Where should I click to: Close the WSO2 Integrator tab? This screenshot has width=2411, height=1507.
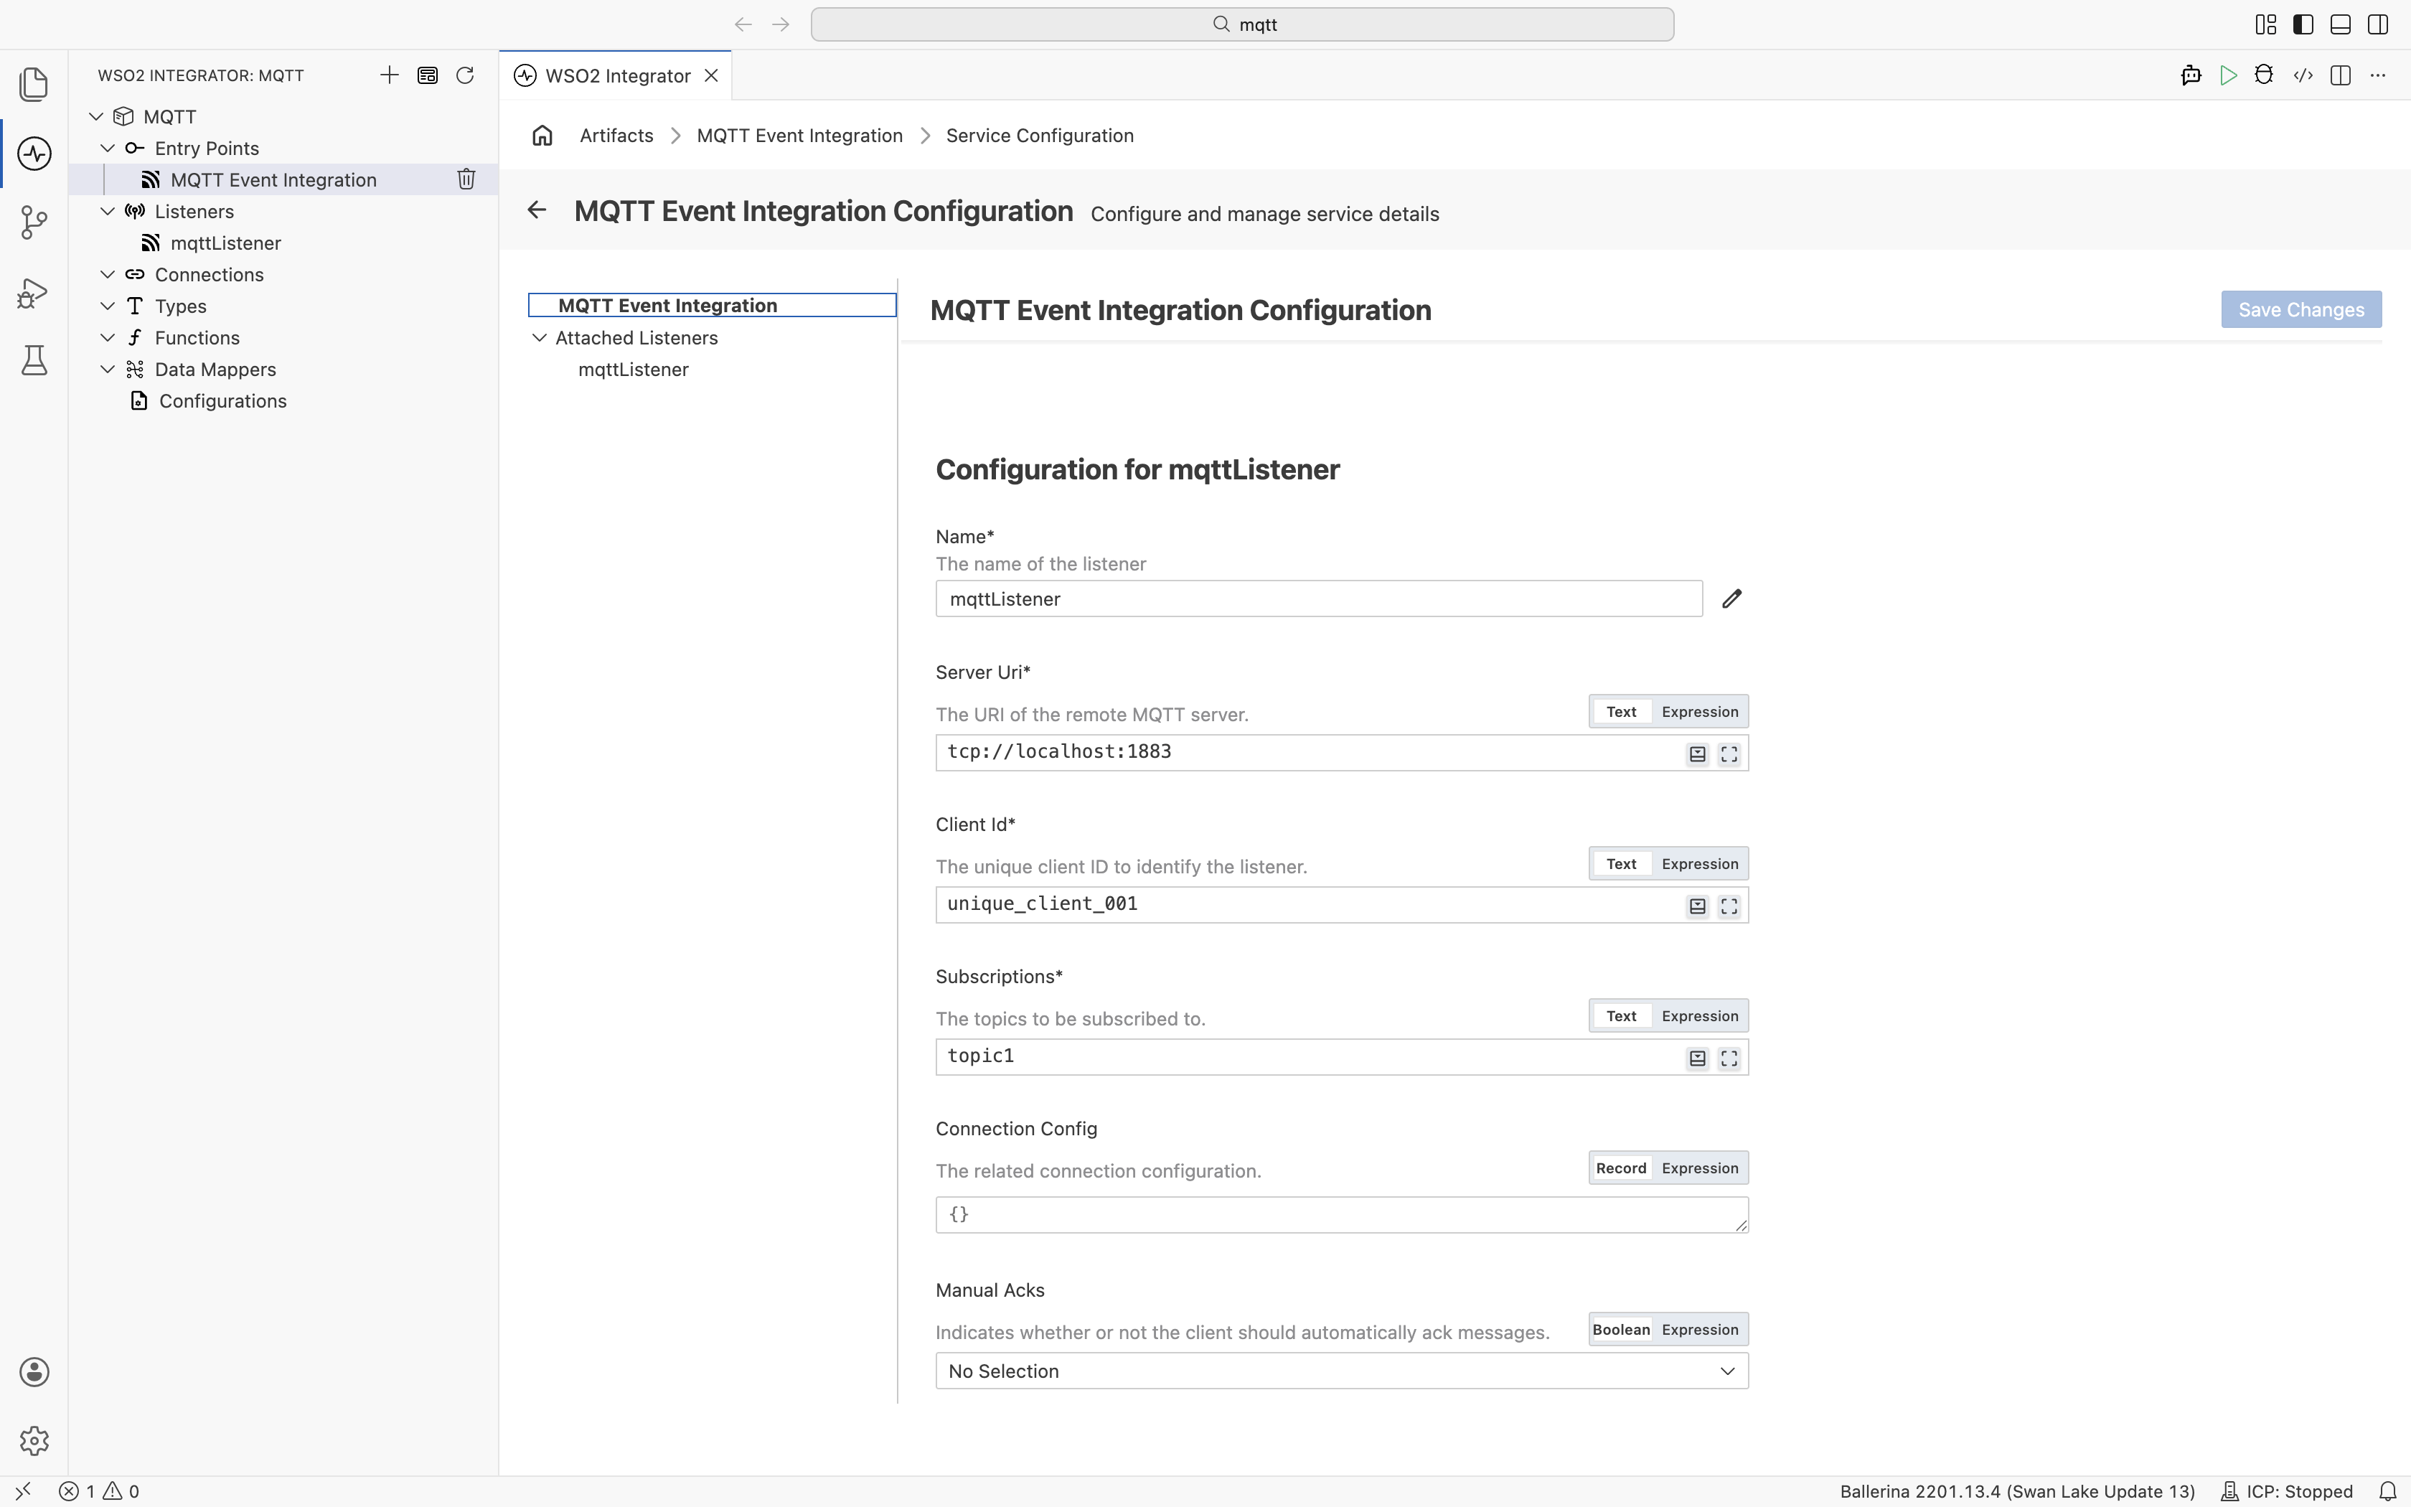[x=711, y=76]
